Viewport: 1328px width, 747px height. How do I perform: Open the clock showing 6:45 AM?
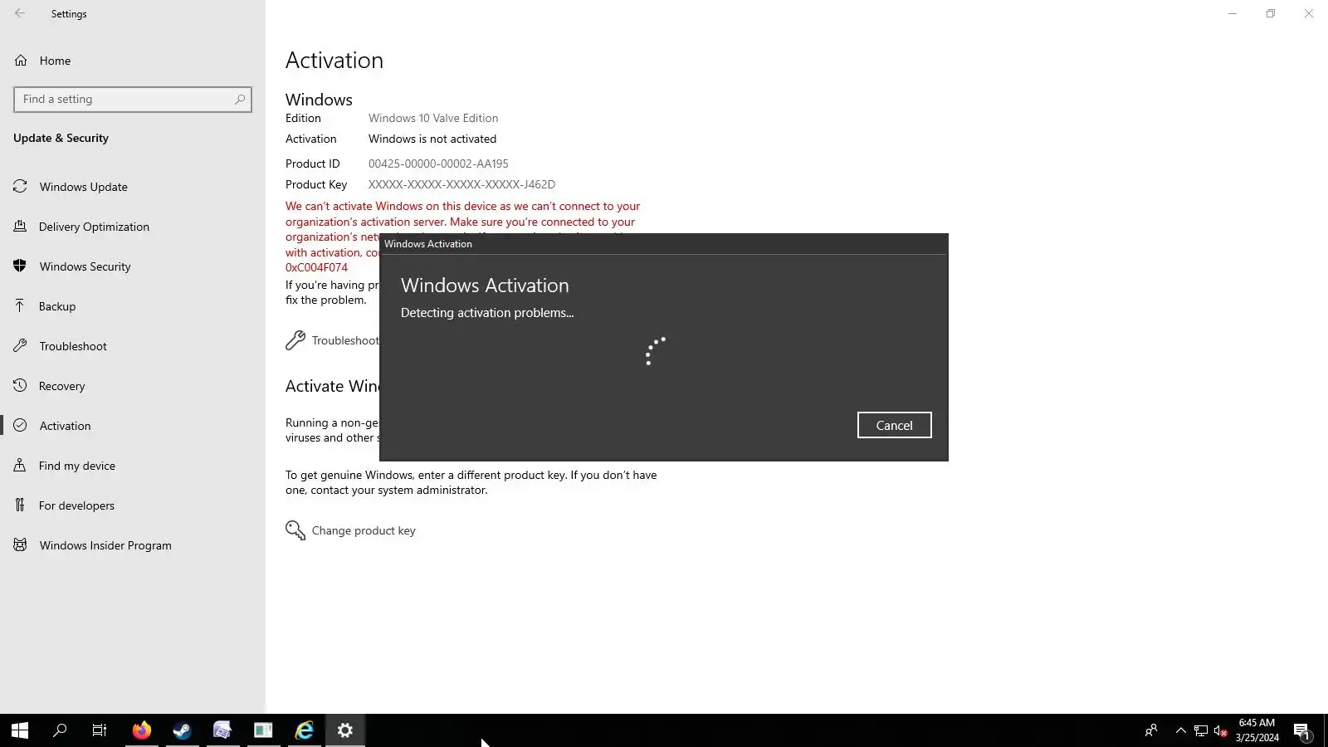[x=1257, y=730]
